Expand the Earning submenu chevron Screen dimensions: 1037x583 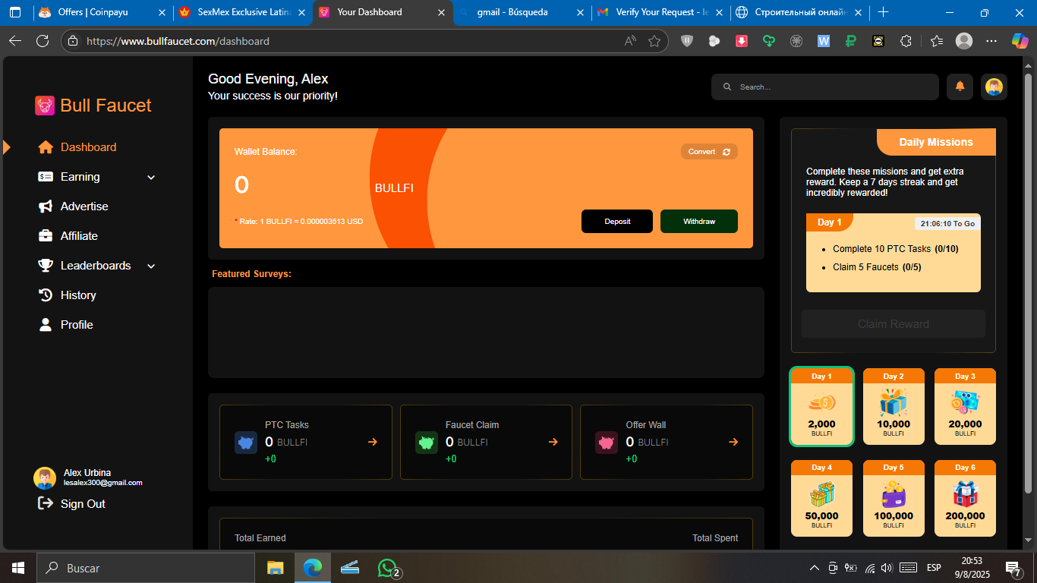tap(151, 178)
